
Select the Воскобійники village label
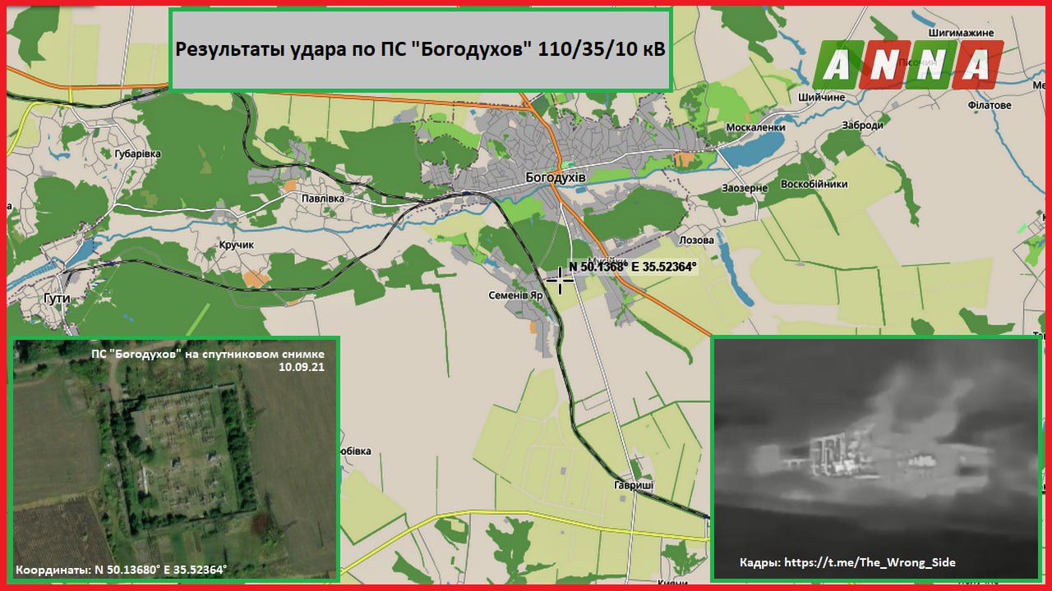pyautogui.click(x=814, y=184)
